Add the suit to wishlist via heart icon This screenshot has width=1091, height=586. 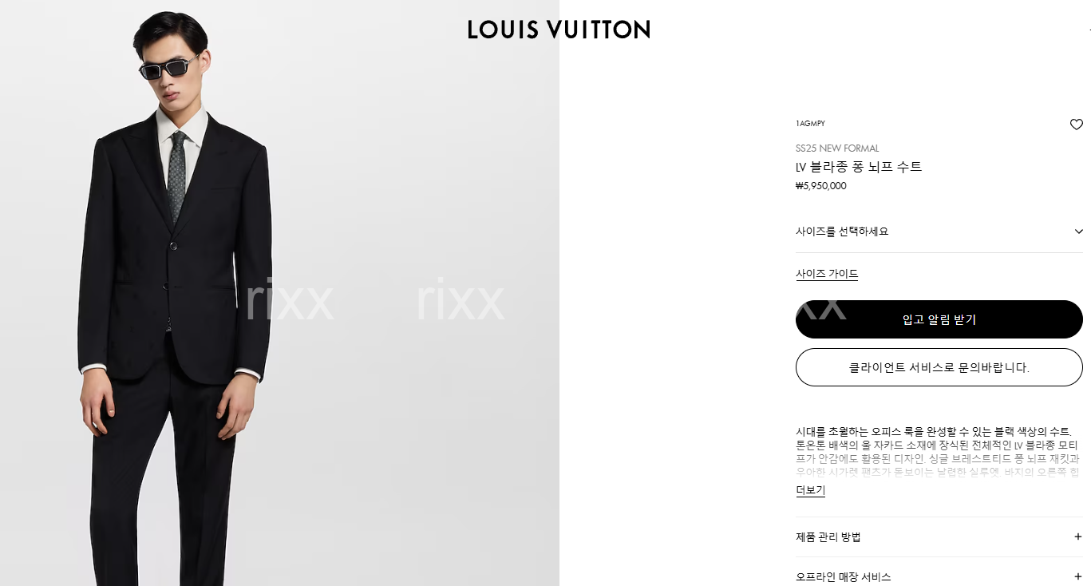pos(1076,125)
